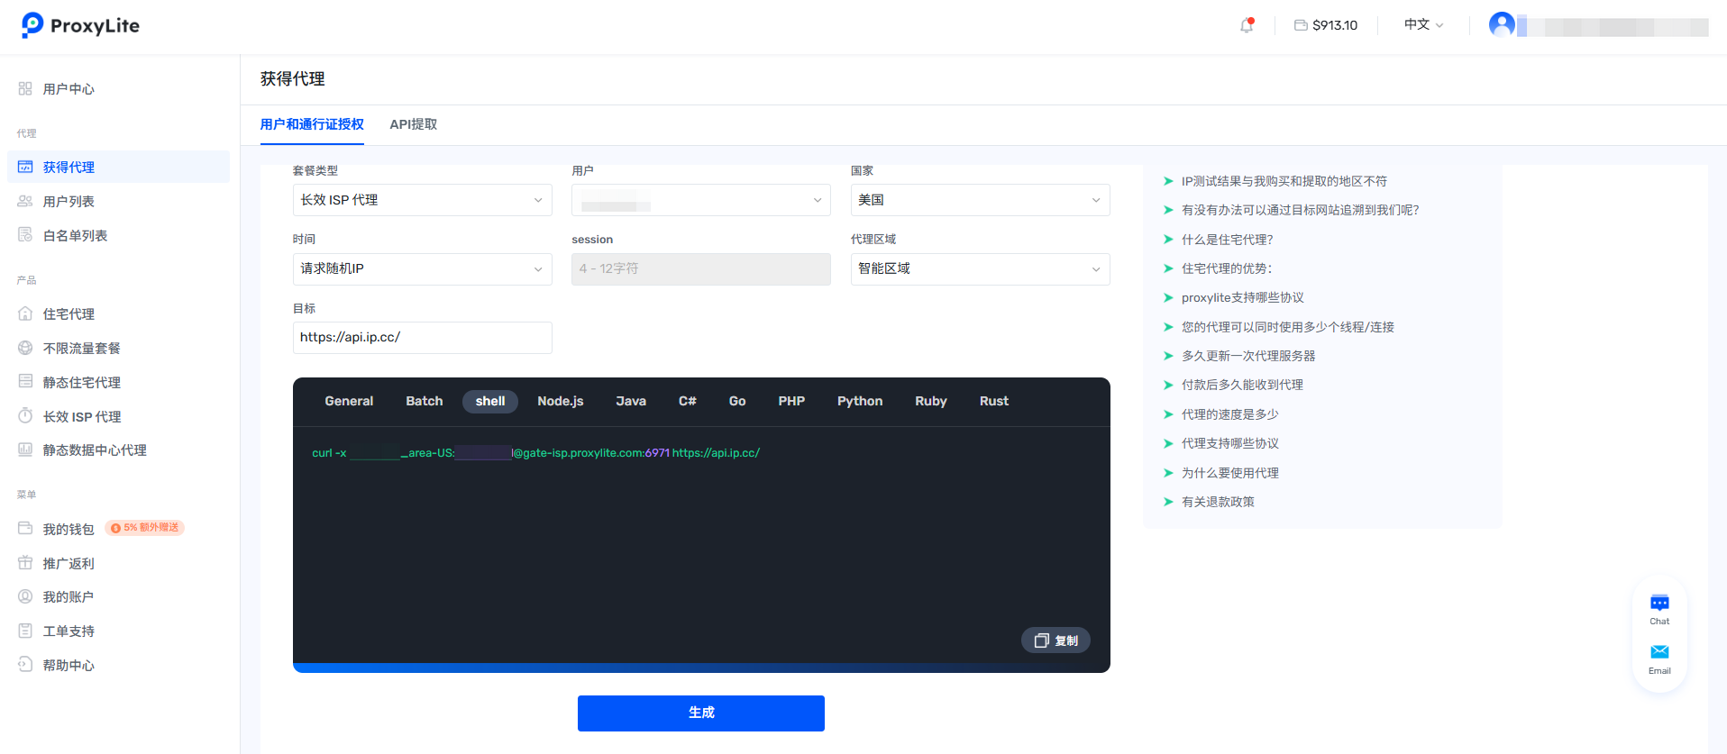This screenshot has height=754, width=1727.
Task: Open FAQ 有关退款政策
Action: coord(1218,502)
